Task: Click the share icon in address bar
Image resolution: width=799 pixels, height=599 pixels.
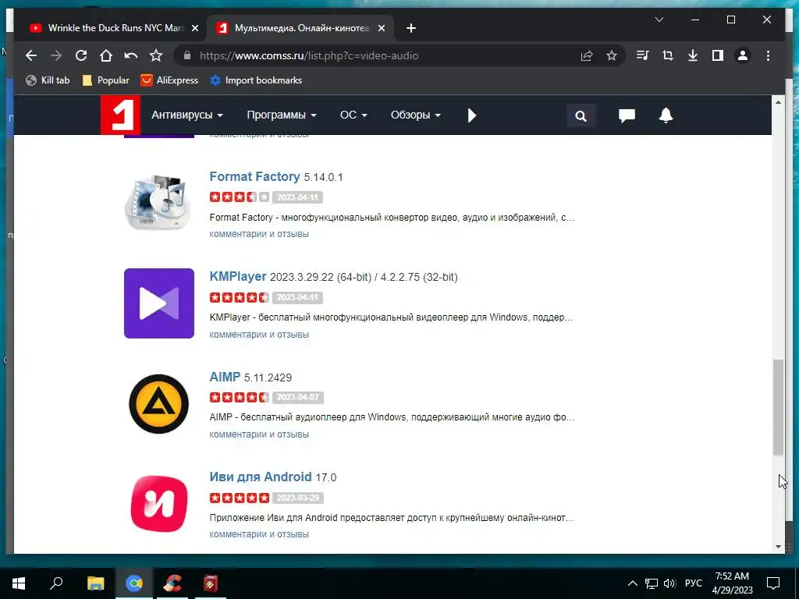Action: pos(587,55)
